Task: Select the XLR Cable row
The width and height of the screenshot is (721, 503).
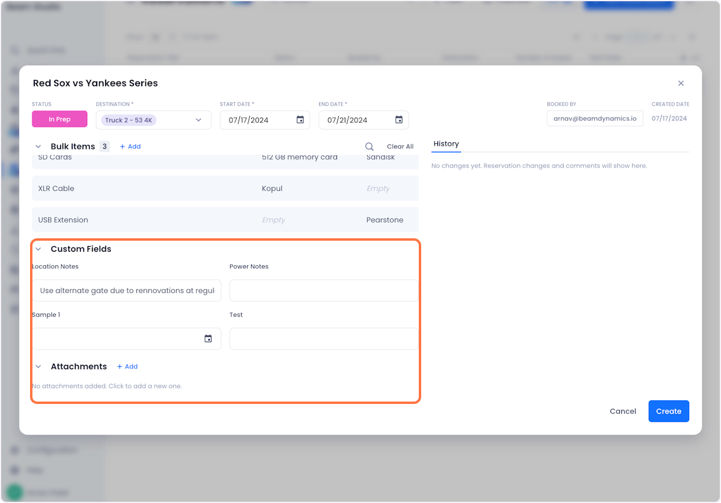Action: 225,188
